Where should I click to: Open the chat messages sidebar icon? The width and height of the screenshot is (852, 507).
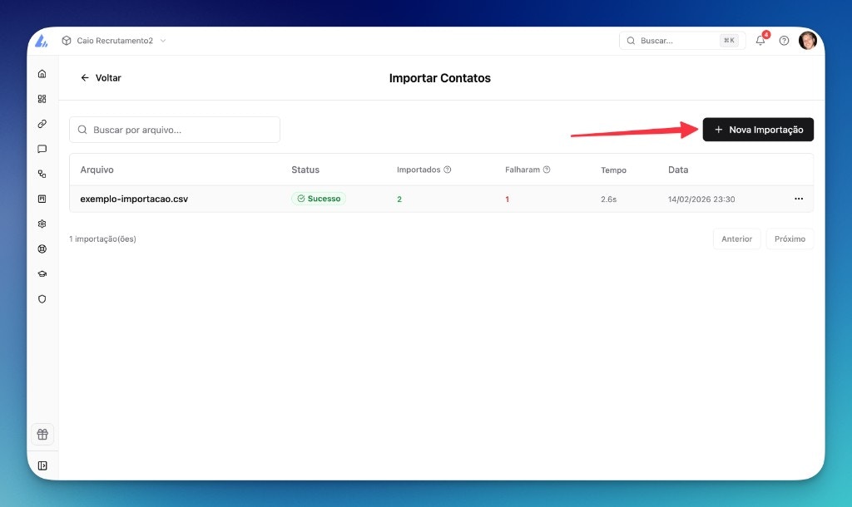pyautogui.click(x=42, y=149)
